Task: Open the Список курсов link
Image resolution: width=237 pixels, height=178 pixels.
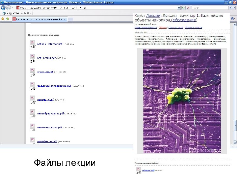Action: [x=176, y=27]
